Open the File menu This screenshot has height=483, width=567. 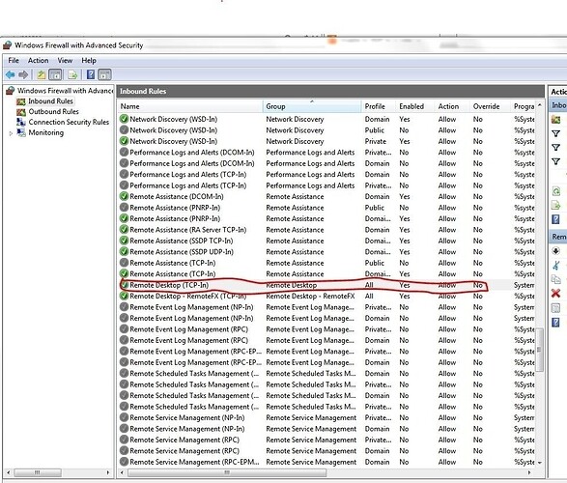tap(14, 60)
